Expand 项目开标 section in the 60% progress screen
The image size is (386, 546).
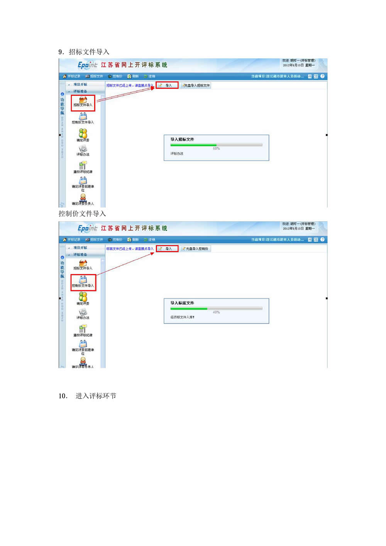click(80, 84)
